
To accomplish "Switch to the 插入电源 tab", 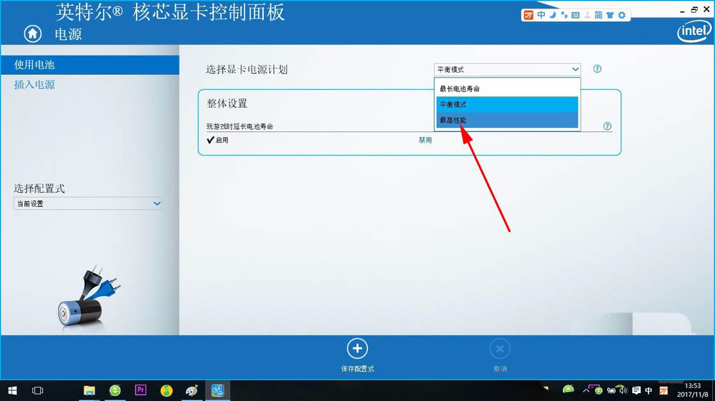I will click(34, 85).
